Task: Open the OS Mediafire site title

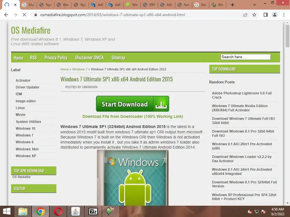Action: (31, 31)
